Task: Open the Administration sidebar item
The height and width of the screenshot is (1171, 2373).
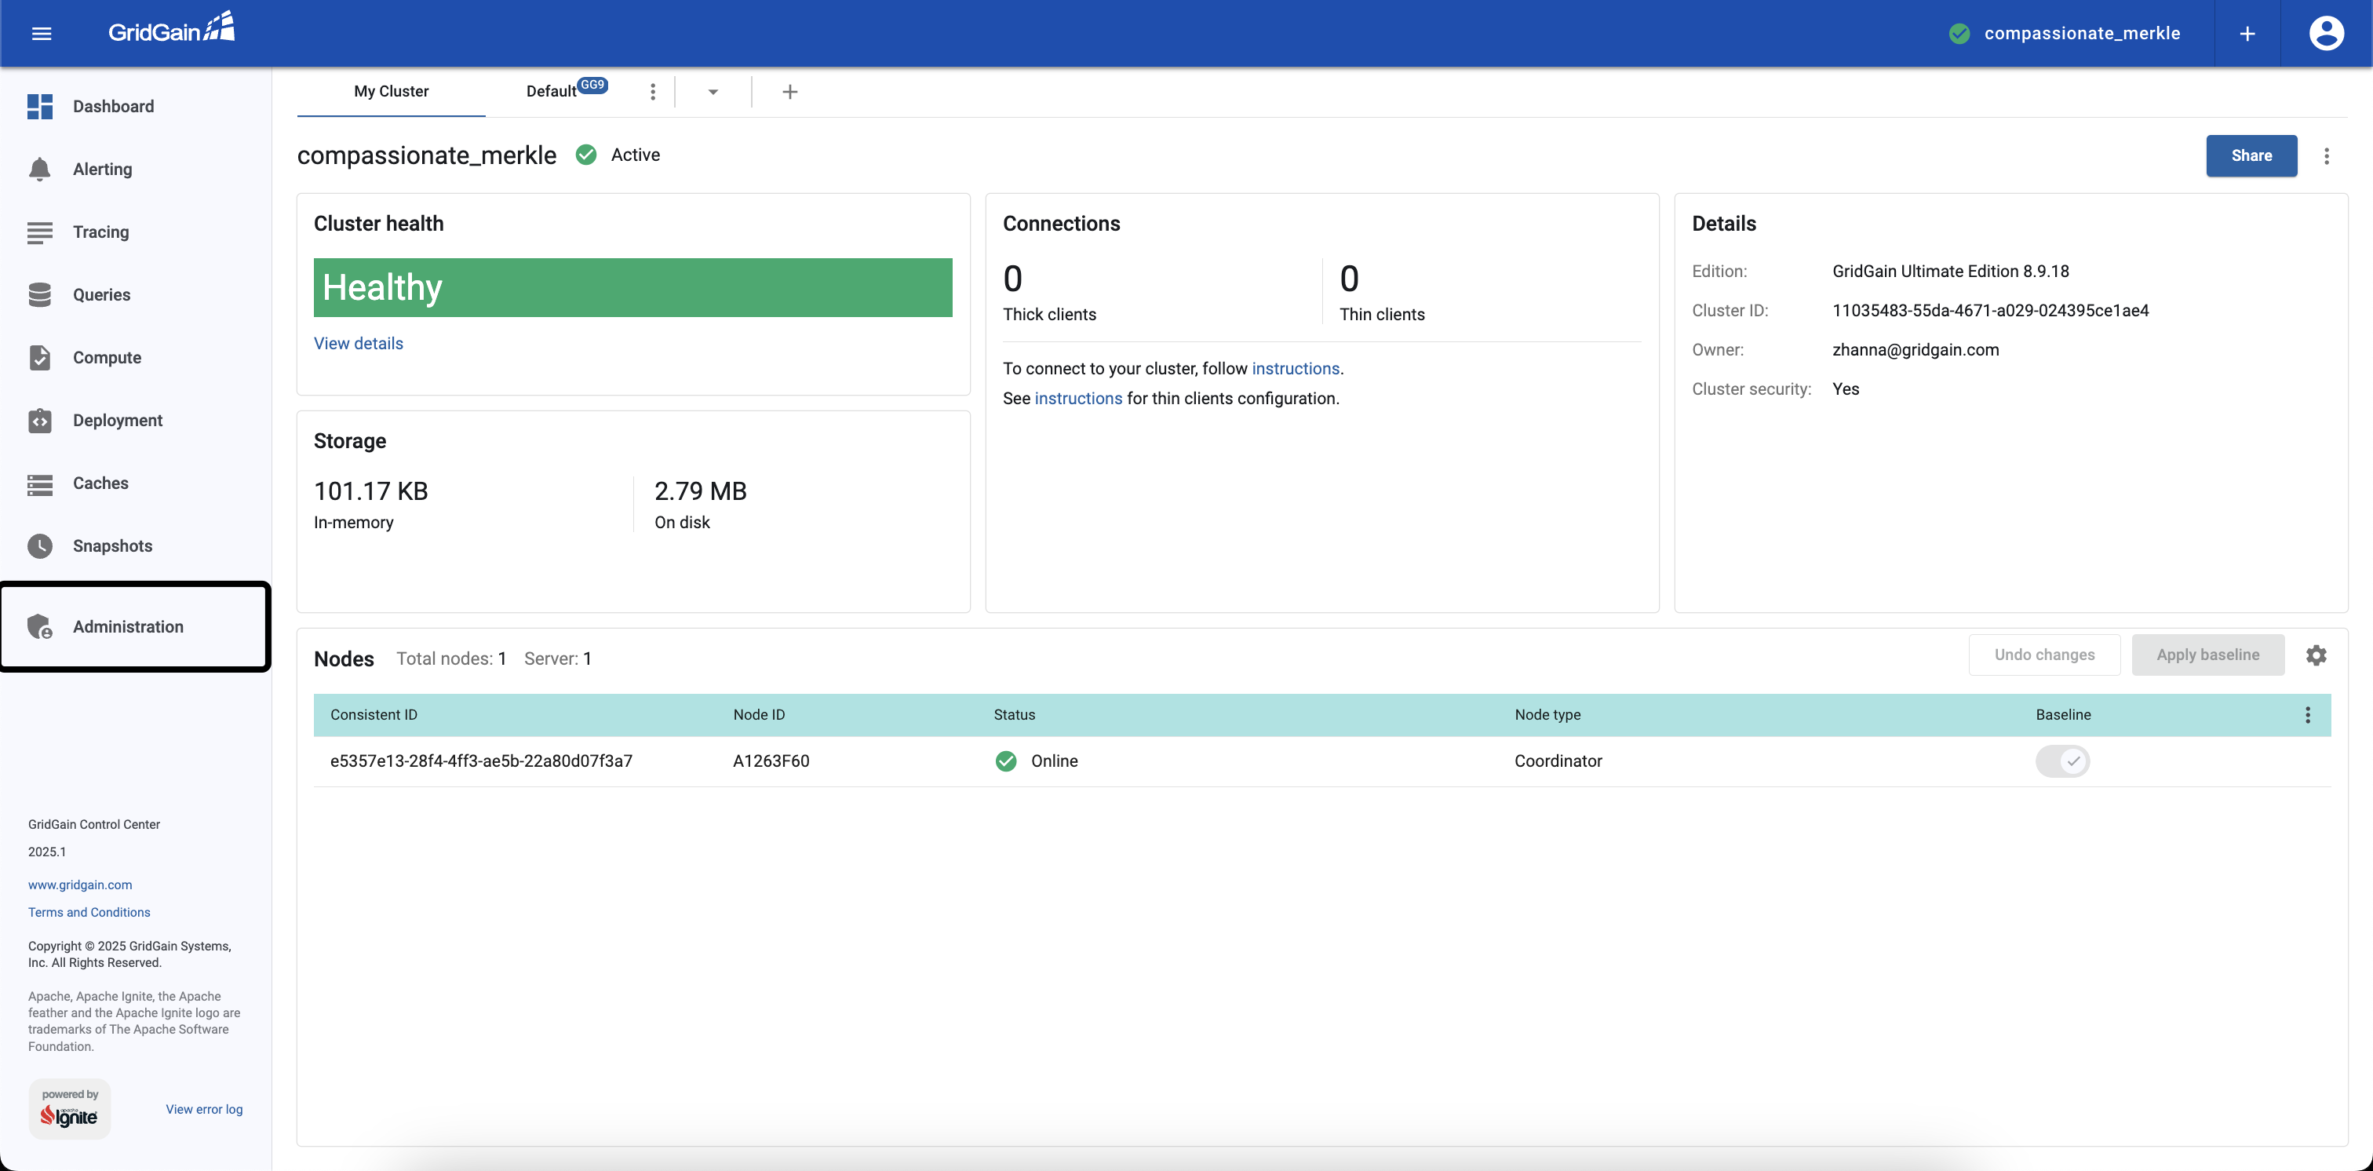Action: coord(136,626)
